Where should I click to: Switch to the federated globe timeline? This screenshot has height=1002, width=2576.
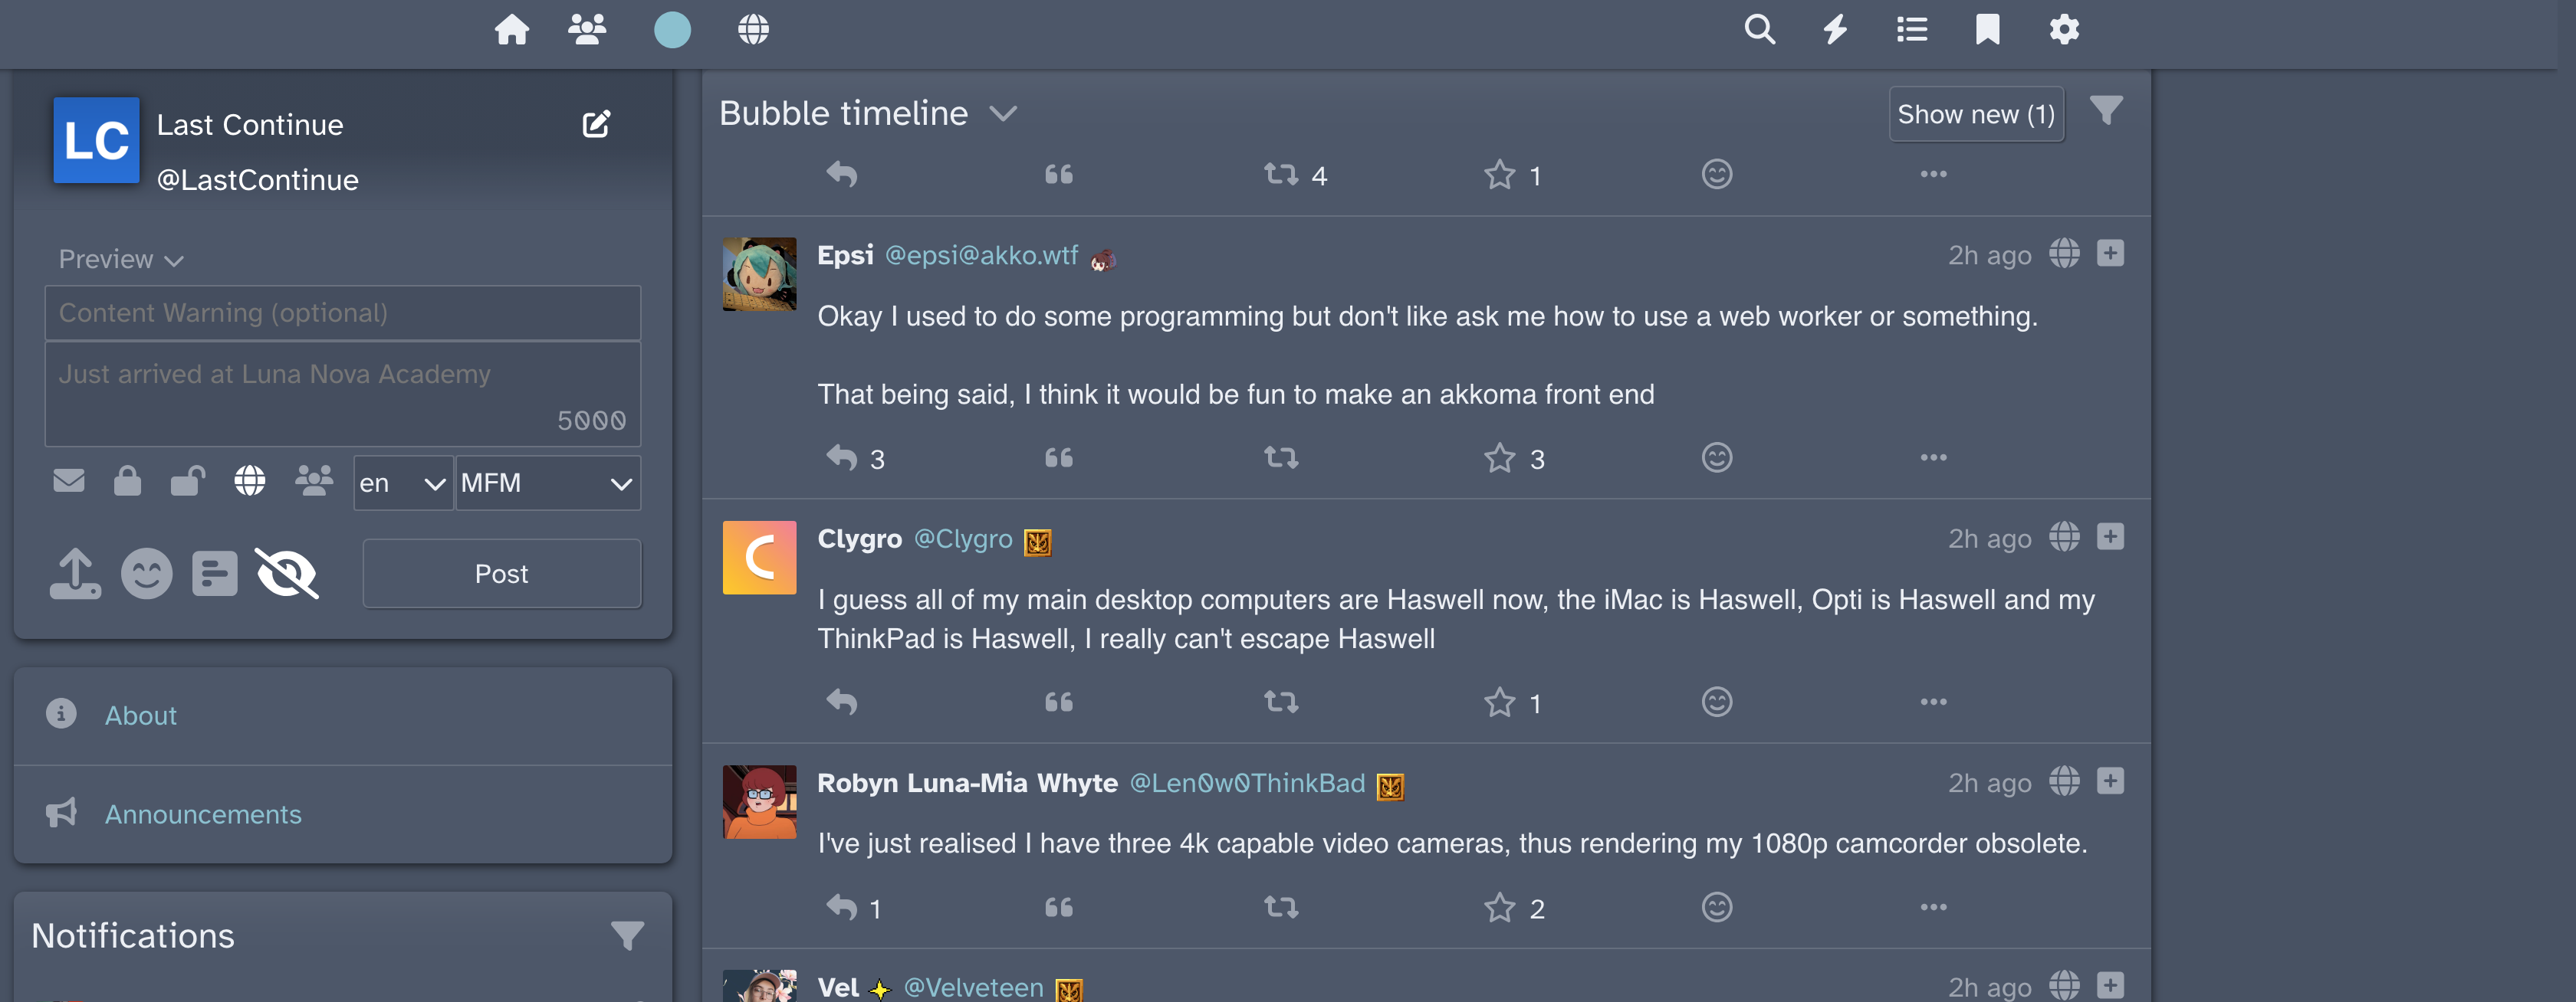[753, 29]
